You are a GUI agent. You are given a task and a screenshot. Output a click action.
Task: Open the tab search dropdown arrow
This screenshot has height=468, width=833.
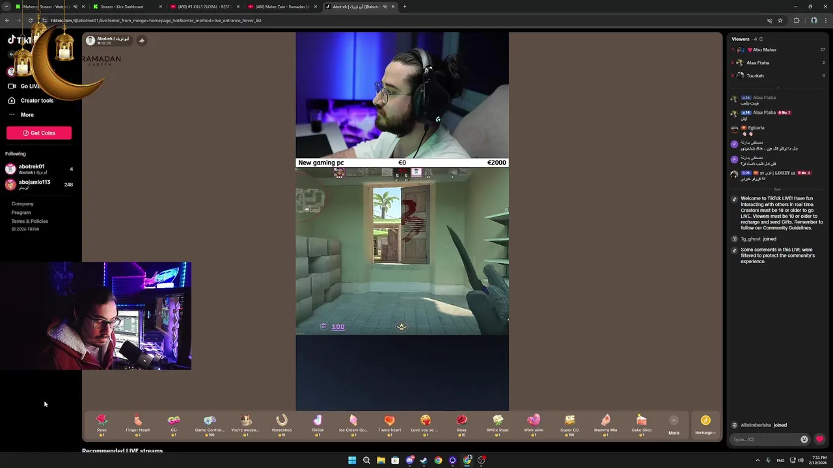tap(6, 6)
